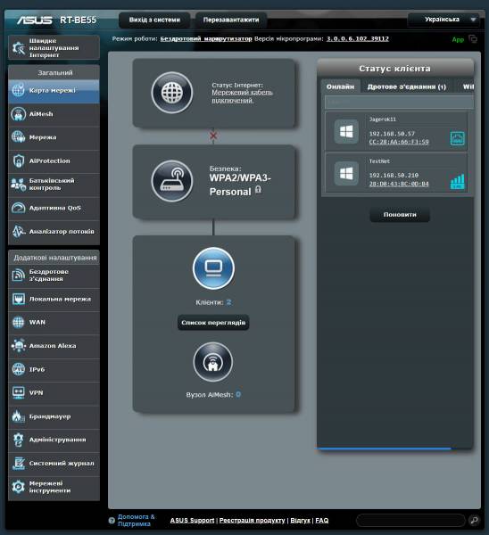Click the WiFi signal bars for TestNet
The height and width of the screenshot is (535, 489).
tap(457, 181)
